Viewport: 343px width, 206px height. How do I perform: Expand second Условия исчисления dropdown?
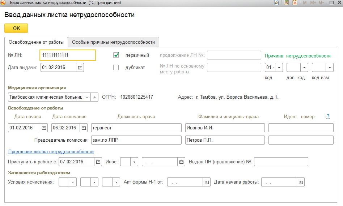(x=94, y=182)
